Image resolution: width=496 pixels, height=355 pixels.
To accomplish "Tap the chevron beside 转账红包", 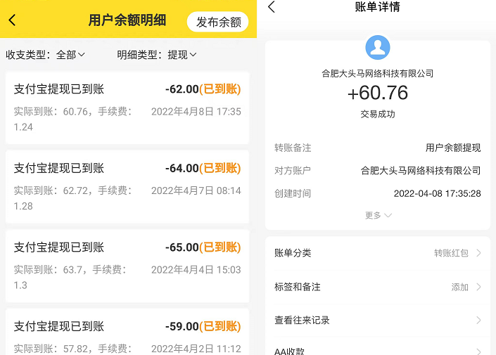I will click(478, 253).
